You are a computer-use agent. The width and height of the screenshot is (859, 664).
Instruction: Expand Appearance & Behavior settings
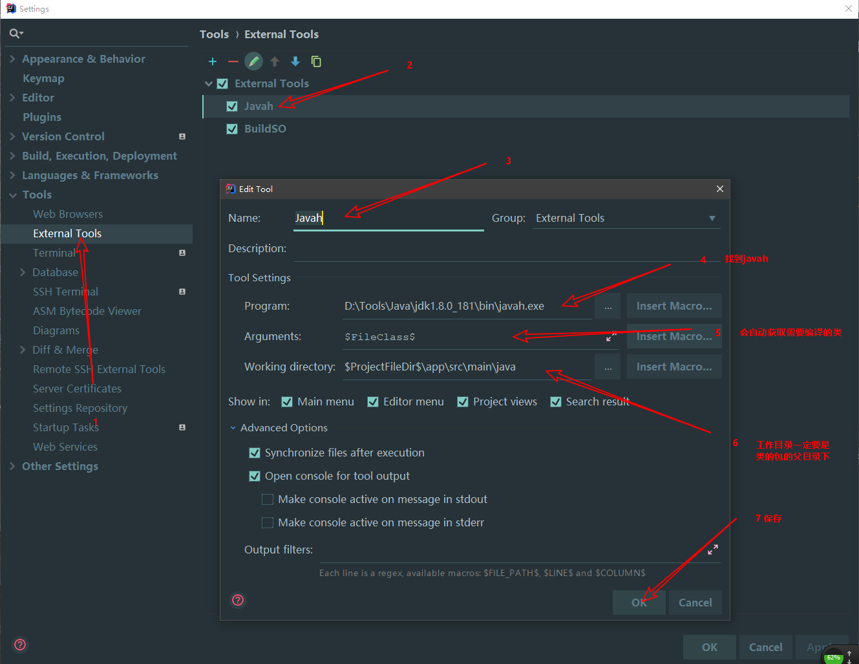click(12, 59)
